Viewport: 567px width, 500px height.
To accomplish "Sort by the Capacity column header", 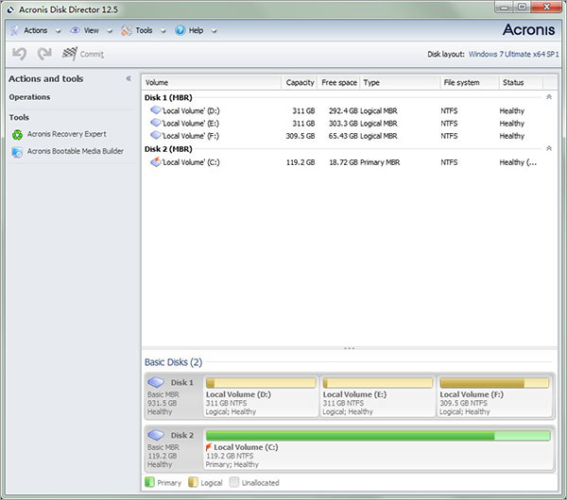I will [x=300, y=83].
